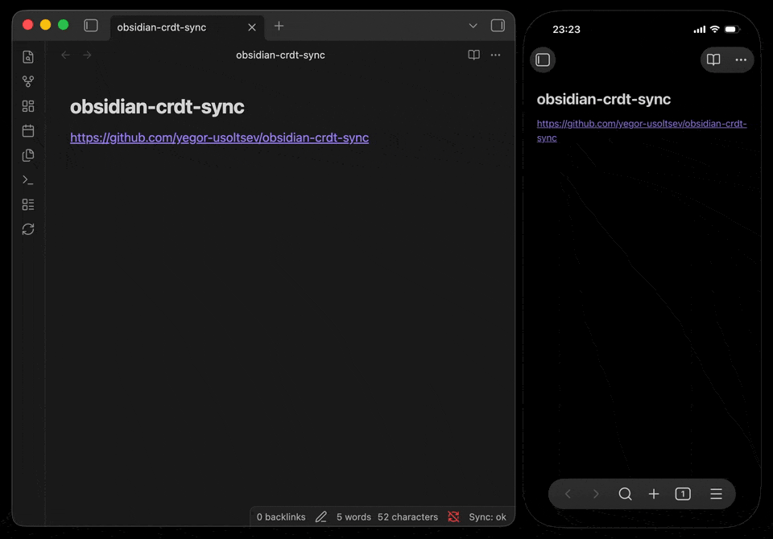Click 0 backlinks in status bar
The image size is (773, 539).
coord(281,516)
